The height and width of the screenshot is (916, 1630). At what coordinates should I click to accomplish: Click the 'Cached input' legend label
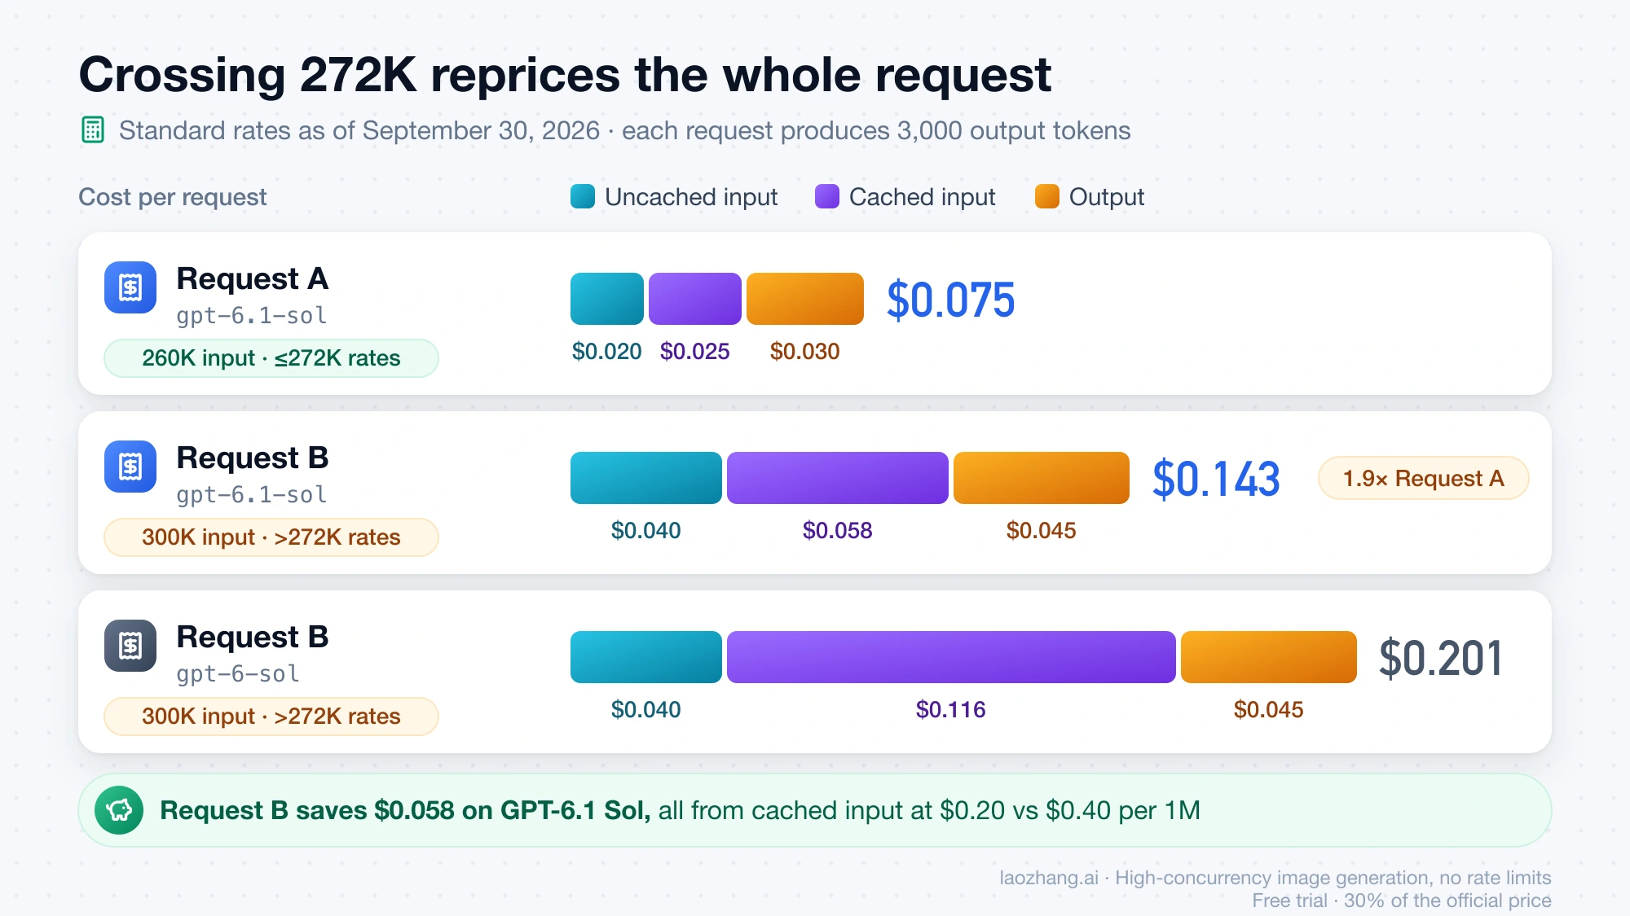point(923,197)
